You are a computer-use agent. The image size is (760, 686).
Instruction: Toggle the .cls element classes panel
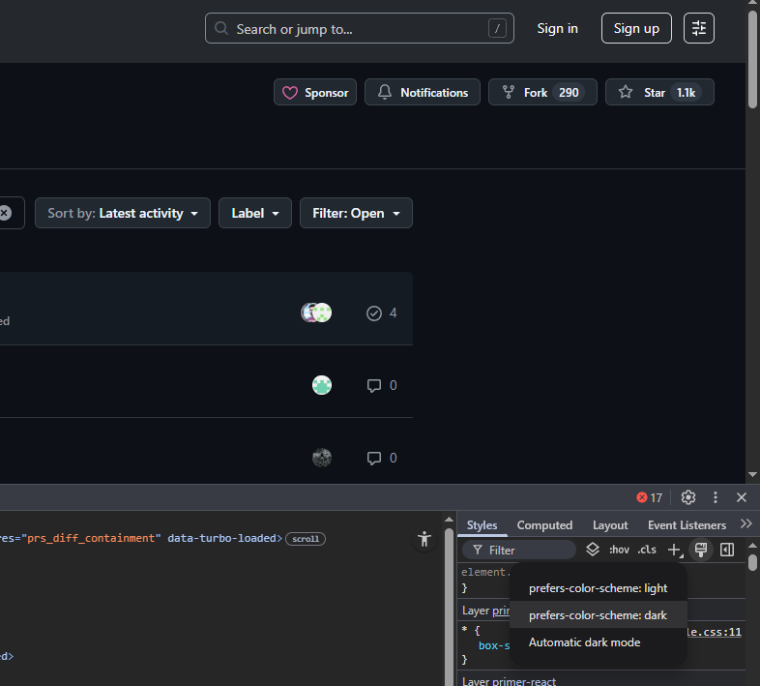pyautogui.click(x=647, y=550)
